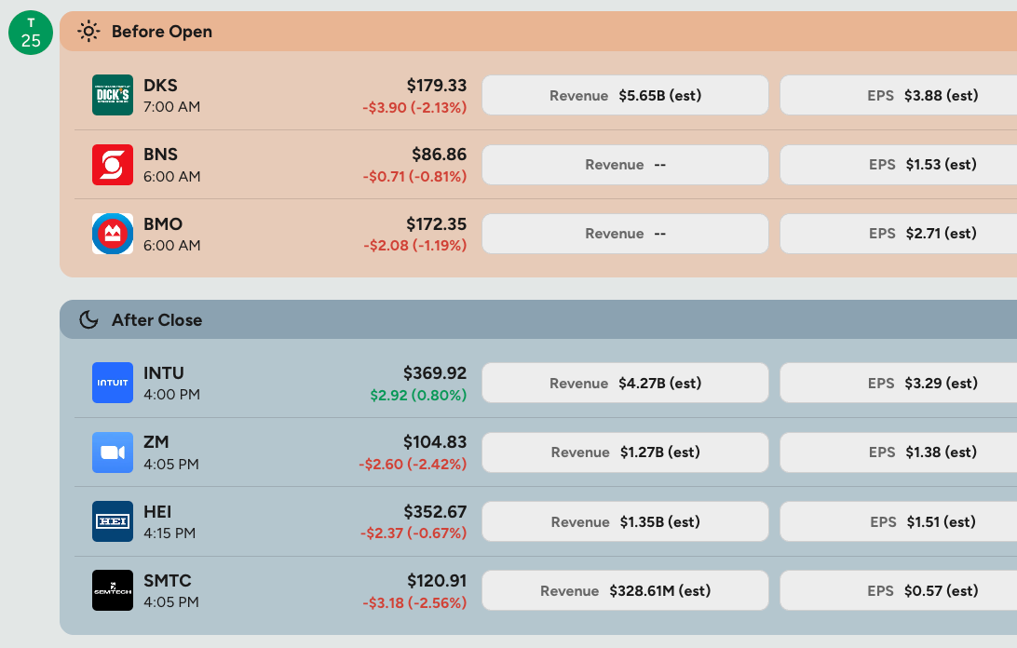Click the SMTC Revenue $328.61M box
Viewport: 1017px width, 648px height.
[625, 590]
